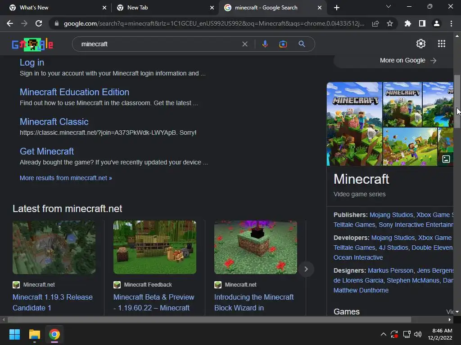The width and height of the screenshot is (461, 345).
Task: Open the Ocean Interactive developer link
Action: point(358,257)
